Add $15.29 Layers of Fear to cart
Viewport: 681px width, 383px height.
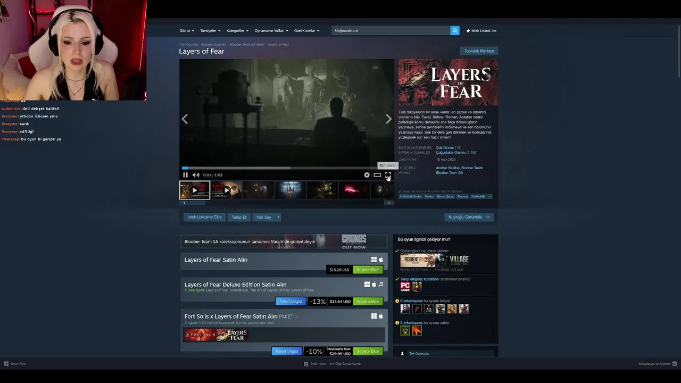click(368, 270)
